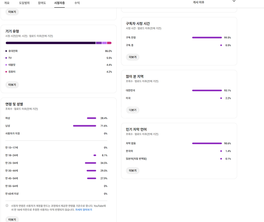
Task: Click the 대한민국 93.1% bar
Action: coord(207,90)
